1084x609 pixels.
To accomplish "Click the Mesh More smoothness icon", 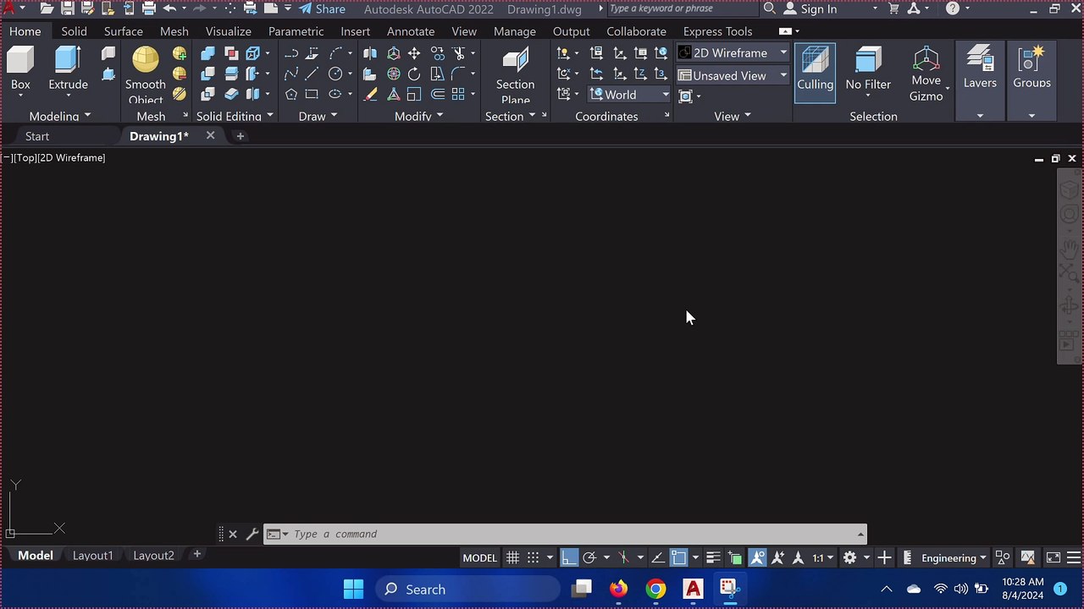I will click(180, 53).
